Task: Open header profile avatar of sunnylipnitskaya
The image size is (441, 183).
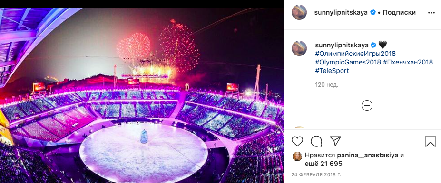Action: tap(299, 13)
